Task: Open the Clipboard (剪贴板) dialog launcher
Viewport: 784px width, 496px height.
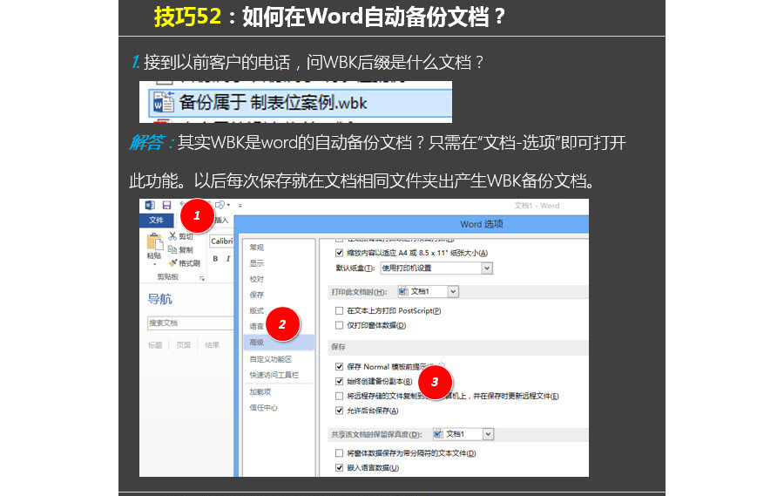Action: click(202, 278)
